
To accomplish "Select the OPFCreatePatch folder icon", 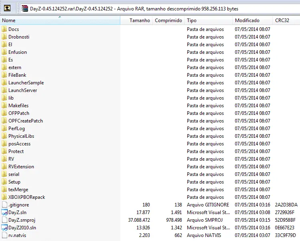I will 4,121.
